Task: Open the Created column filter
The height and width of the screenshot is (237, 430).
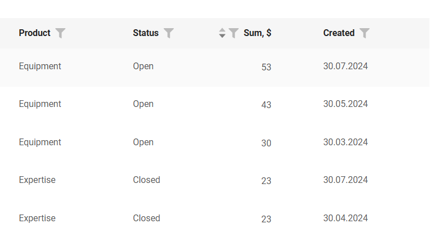Action: click(365, 33)
